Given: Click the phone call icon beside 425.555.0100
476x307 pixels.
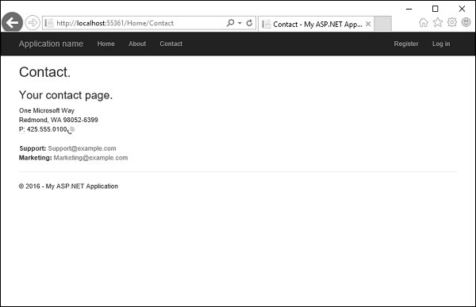Looking at the screenshot, I should point(71,130).
